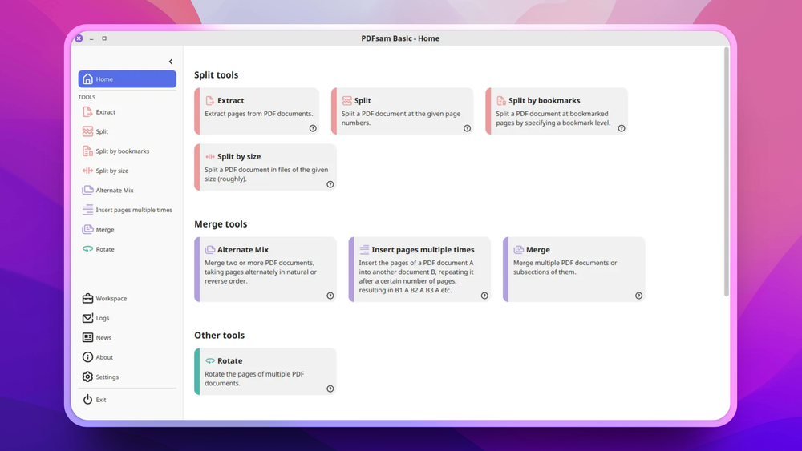
Task: Click the Rotate card's title icon
Action: coord(209,361)
